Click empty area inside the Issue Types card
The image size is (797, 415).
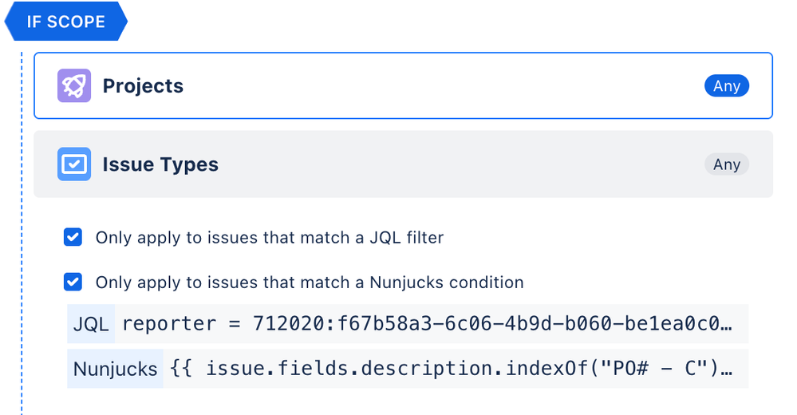click(457, 164)
